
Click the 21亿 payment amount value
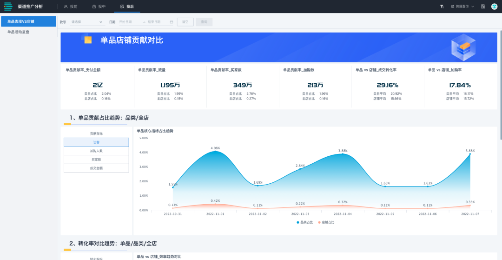[x=97, y=85]
